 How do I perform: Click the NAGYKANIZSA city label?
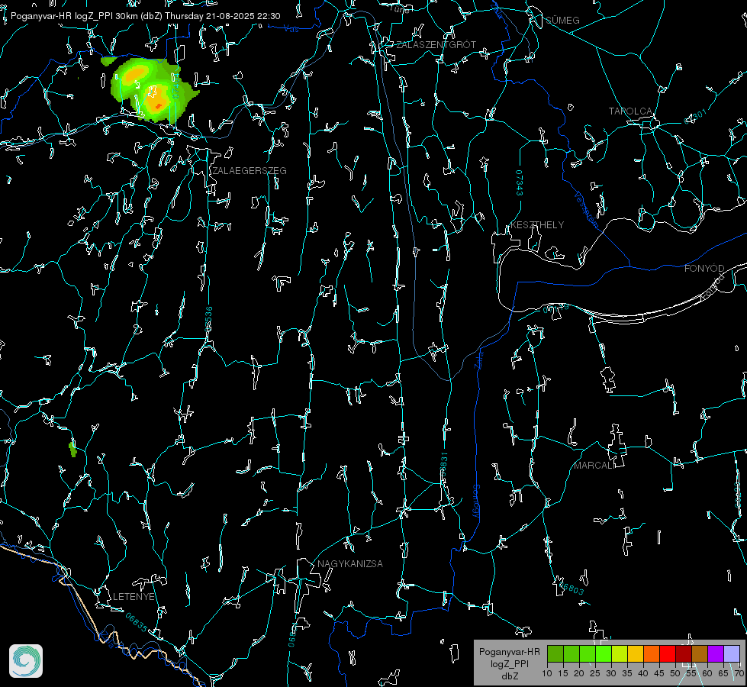tap(350, 563)
